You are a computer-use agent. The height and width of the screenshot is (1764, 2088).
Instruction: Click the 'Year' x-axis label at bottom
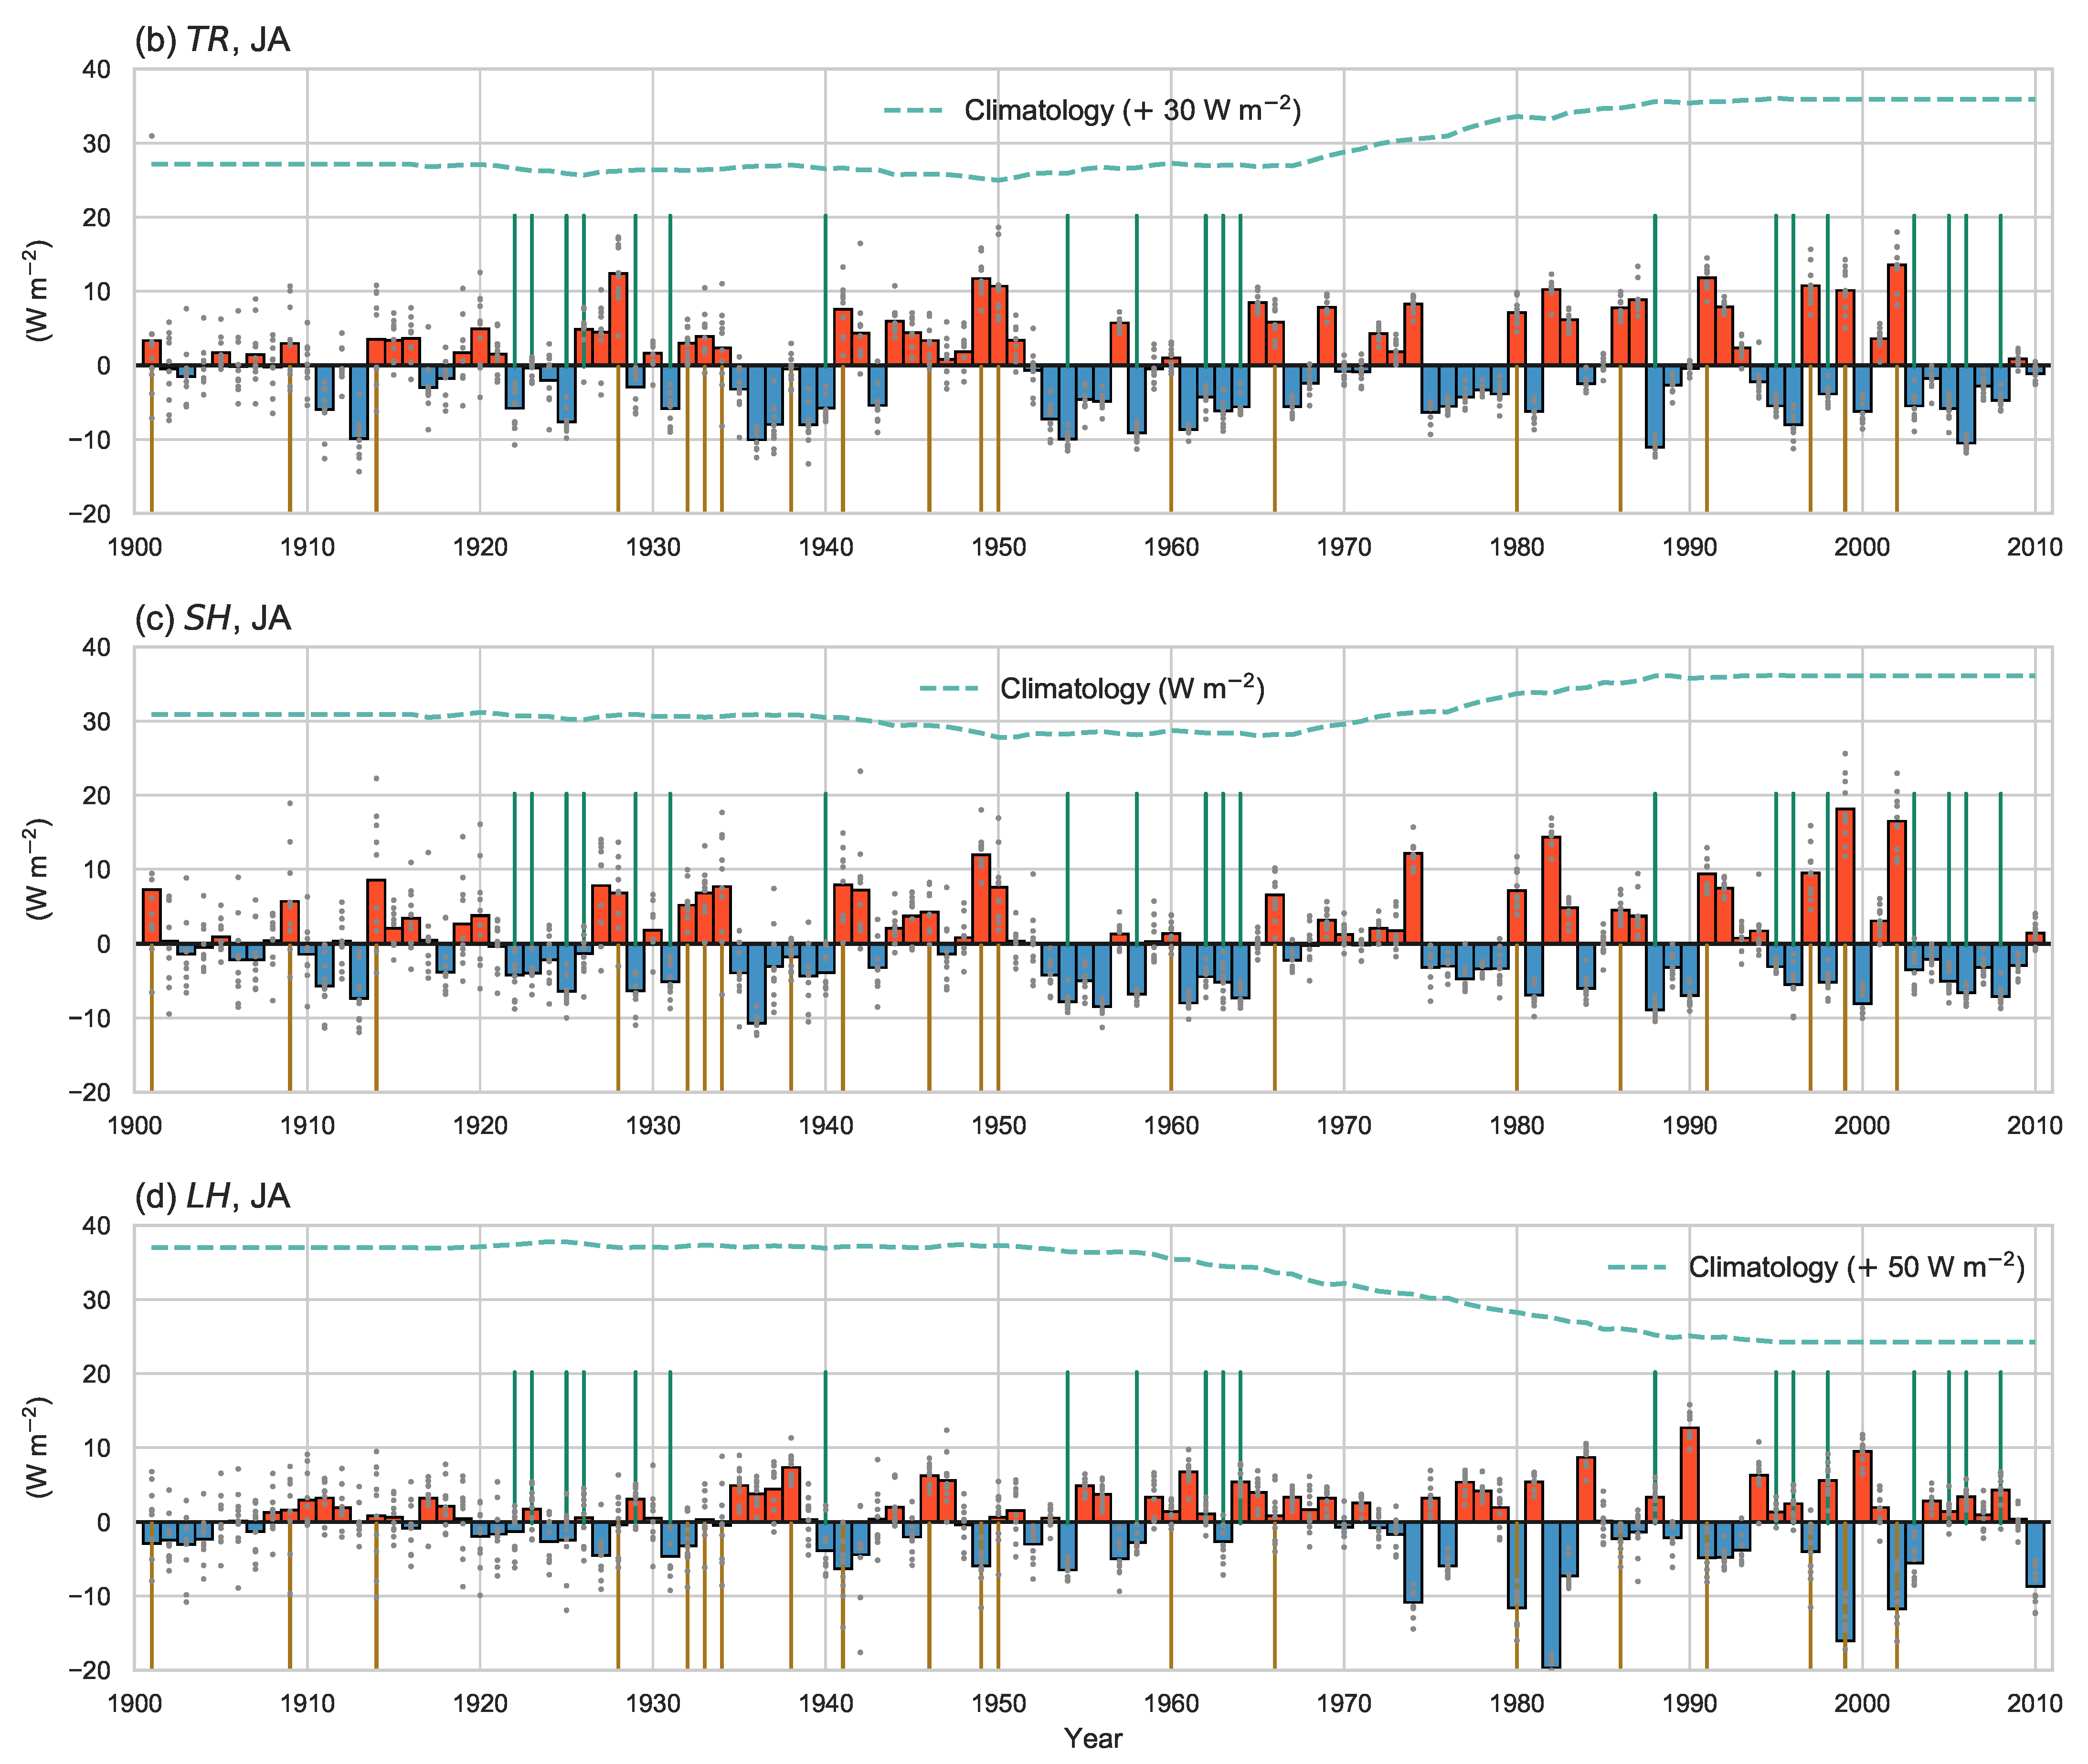pyautogui.click(x=1092, y=1738)
